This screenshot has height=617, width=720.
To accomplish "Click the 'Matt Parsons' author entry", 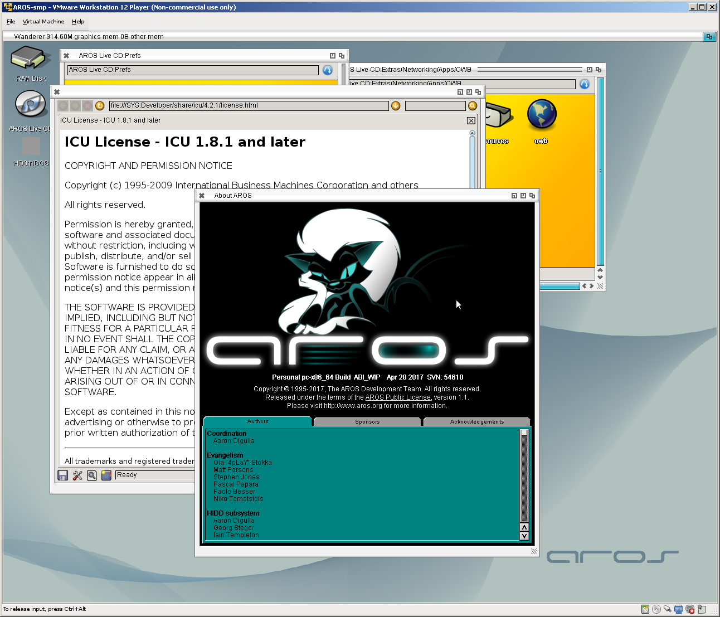I will point(233,470).
